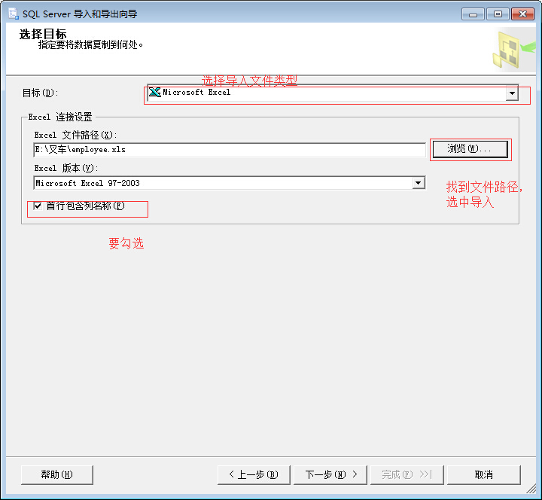The height and width of the screenshot is (500, 542).
Task: Click the 帮助 help button
Action: click(57, 474)
